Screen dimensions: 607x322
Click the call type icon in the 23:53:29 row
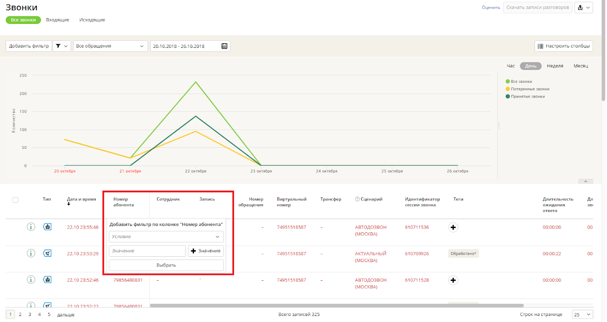coord(47,253)
